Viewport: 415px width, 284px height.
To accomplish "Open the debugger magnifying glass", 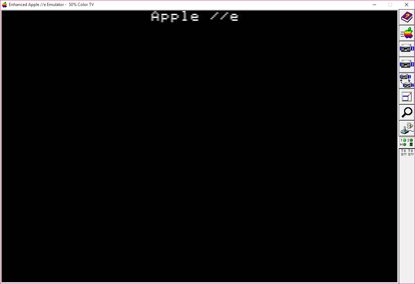I will click(x=407, y=113).
